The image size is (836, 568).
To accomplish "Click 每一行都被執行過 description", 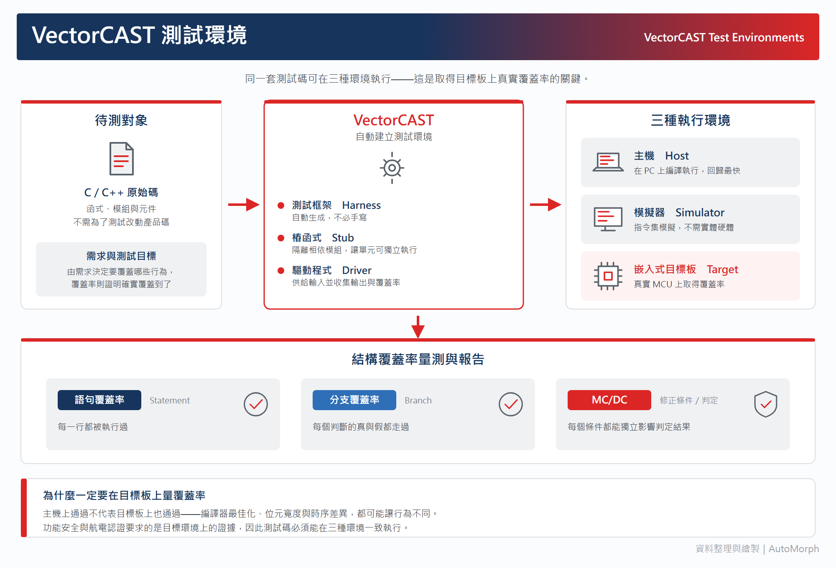I will 93,427.
